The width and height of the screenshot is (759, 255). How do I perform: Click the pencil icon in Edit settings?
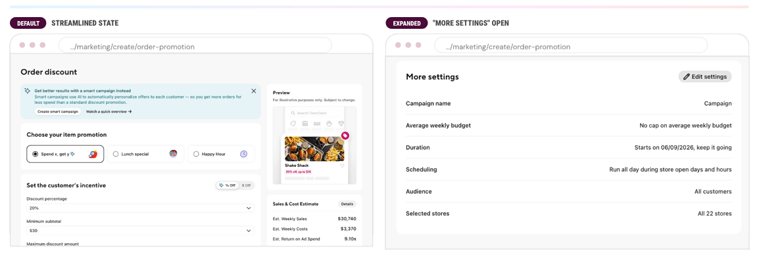coord(687,76)
